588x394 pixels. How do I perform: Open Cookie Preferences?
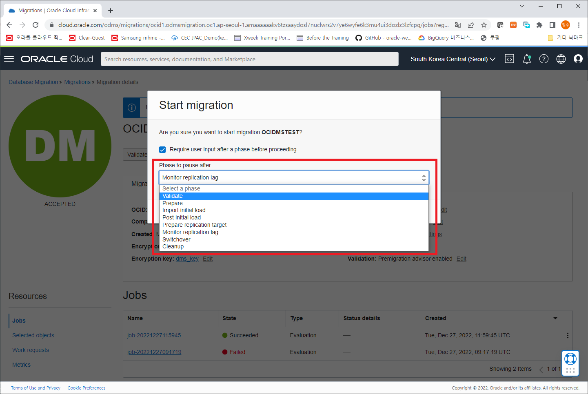[x=87, y=388]
